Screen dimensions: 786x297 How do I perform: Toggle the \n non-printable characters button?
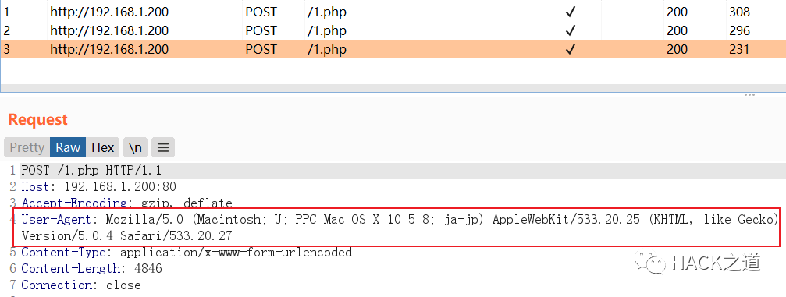pos(135,148)
